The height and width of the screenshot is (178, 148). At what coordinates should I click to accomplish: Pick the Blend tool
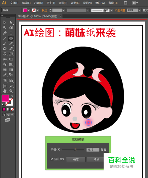point(11,75)
